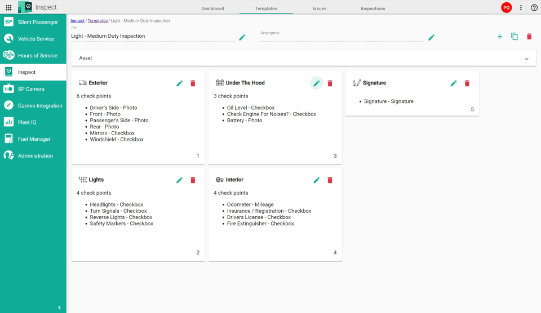Open Administration in sidebar
This screenshot has height=313, width=541.
tap(33, 156)
